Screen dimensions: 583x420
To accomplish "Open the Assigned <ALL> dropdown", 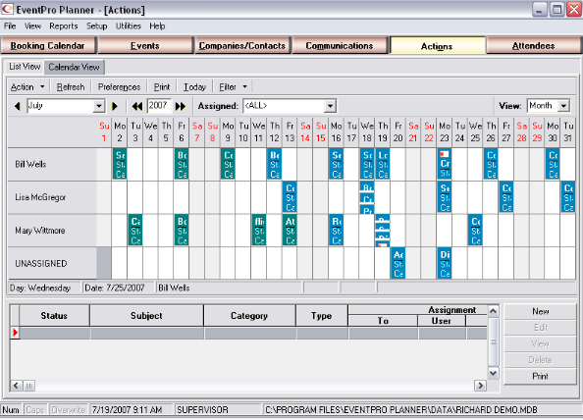I will point(330,106).
